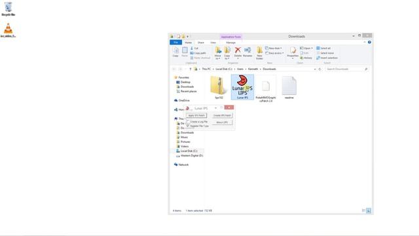Open the Copy to dropdown

(227, 53)
